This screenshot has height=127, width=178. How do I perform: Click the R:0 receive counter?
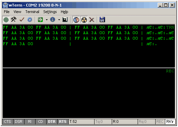125,121
